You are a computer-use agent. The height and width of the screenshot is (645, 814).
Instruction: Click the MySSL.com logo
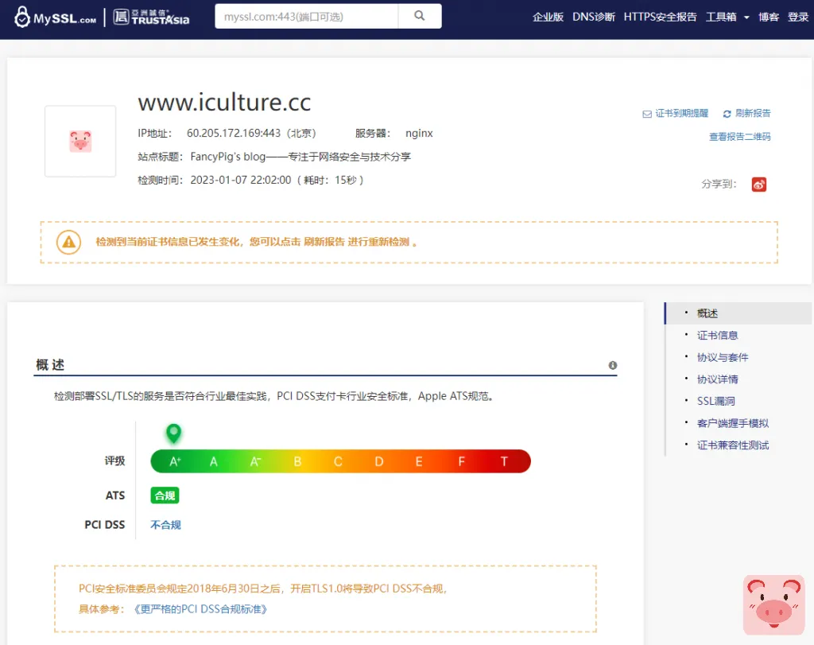pos(55,17)
